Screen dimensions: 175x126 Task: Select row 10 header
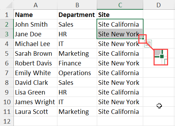tap(7, 102)
